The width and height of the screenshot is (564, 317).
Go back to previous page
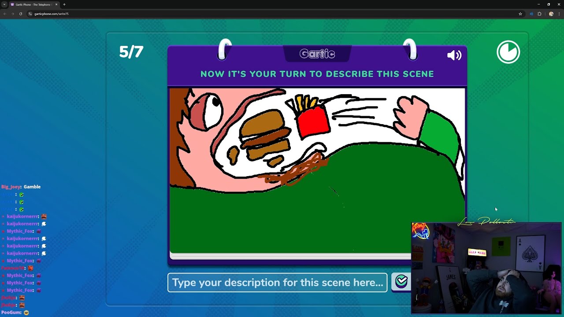point(5,14)
